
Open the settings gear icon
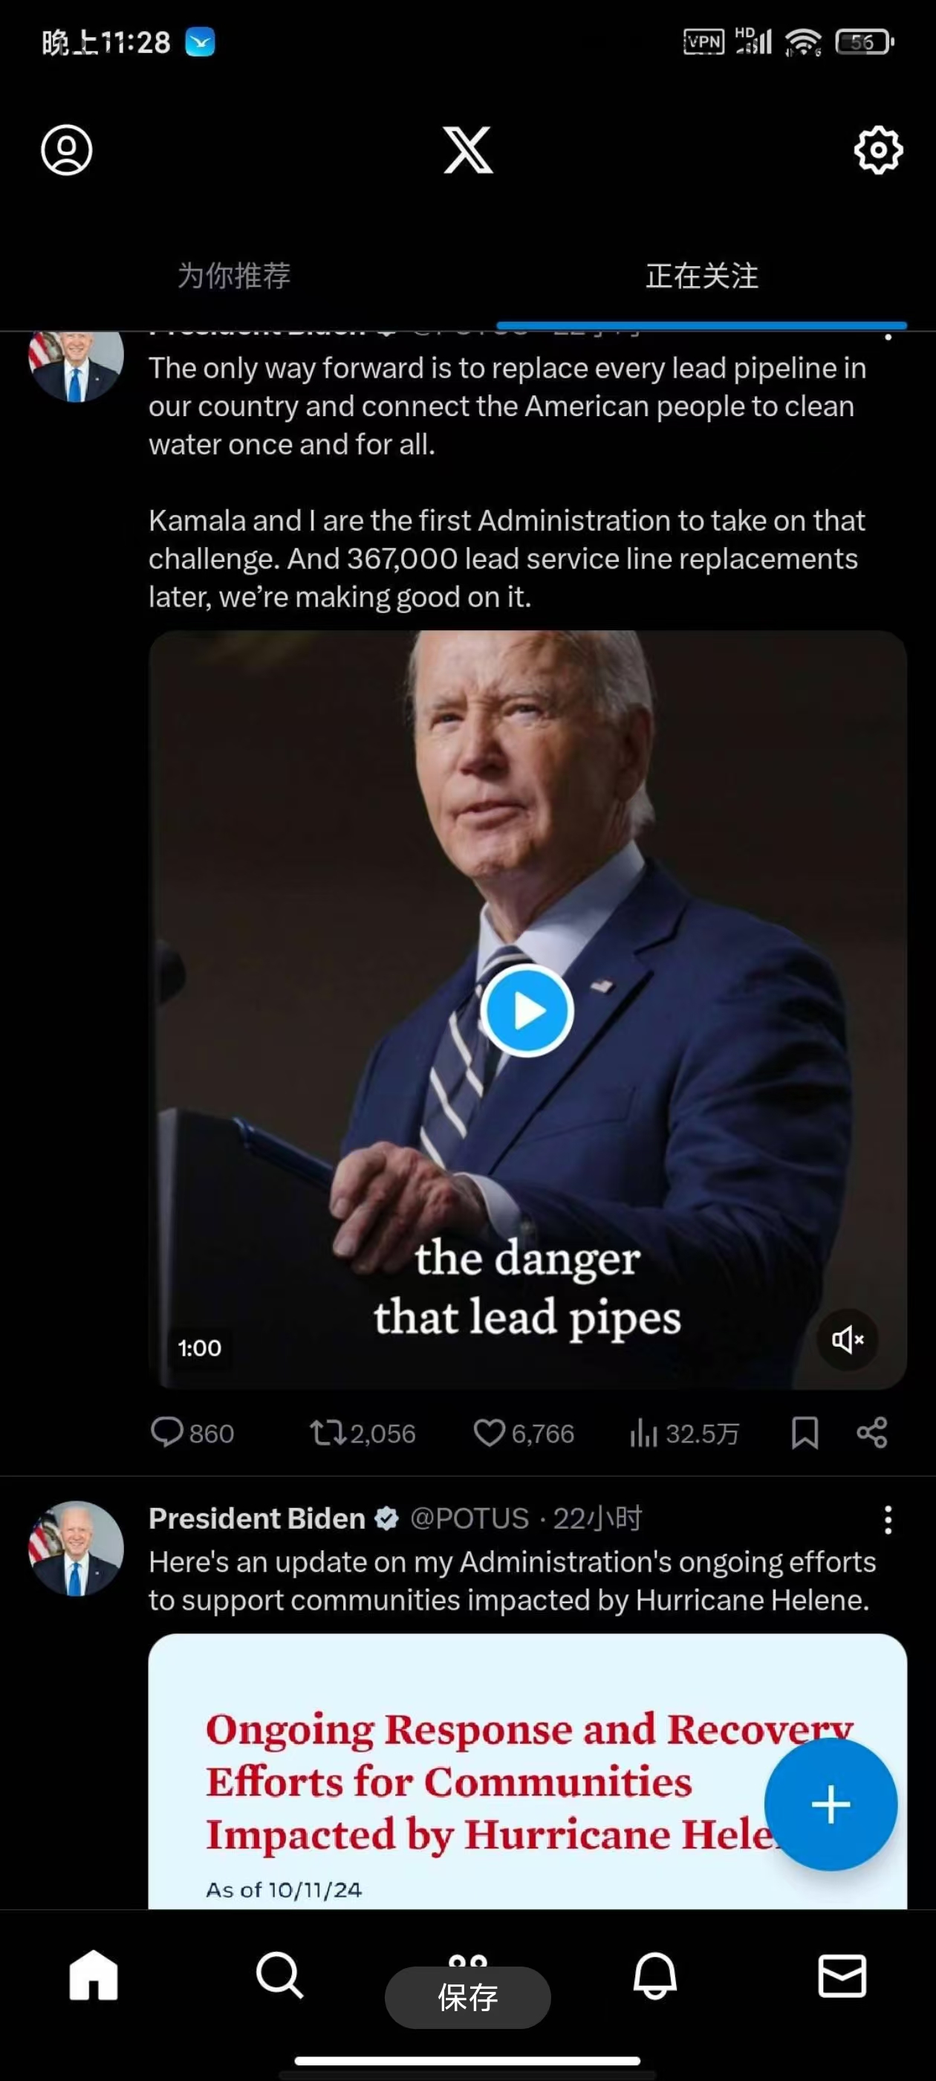point(878,150)
